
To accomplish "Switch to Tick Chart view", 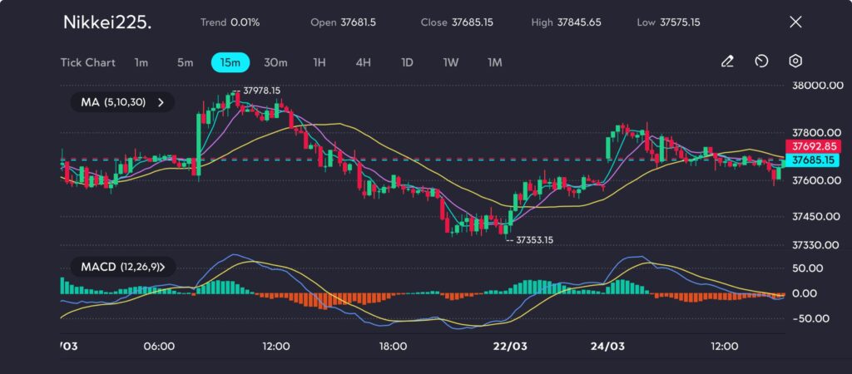I will click(87, 62).
